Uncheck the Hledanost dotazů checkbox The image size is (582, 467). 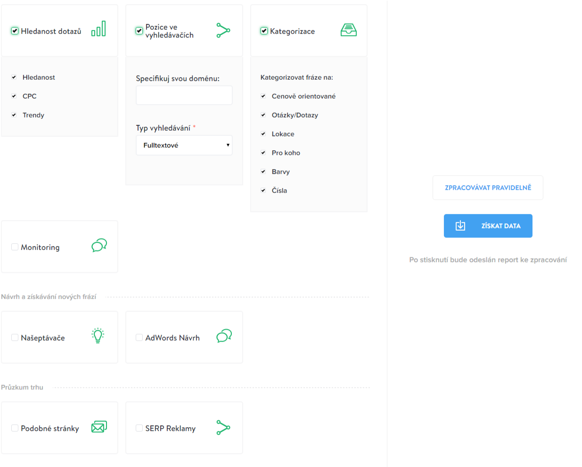click(15, 31)
